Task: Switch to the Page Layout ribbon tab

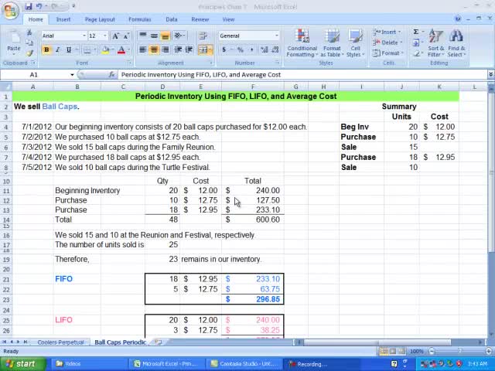Action: (100, 19)
